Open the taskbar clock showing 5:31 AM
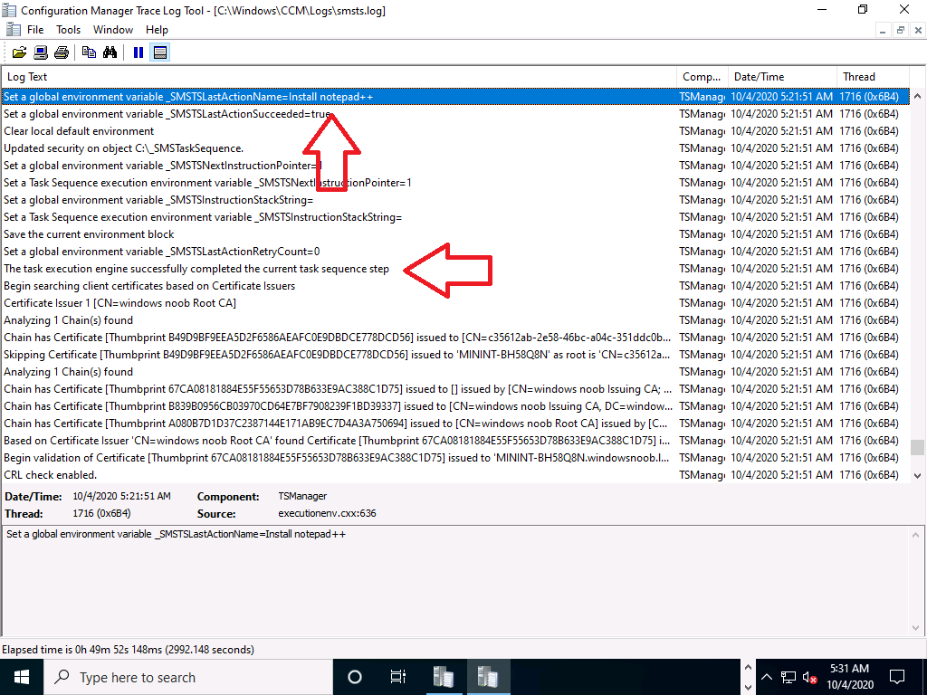The image size is (927, 695). 849,677
